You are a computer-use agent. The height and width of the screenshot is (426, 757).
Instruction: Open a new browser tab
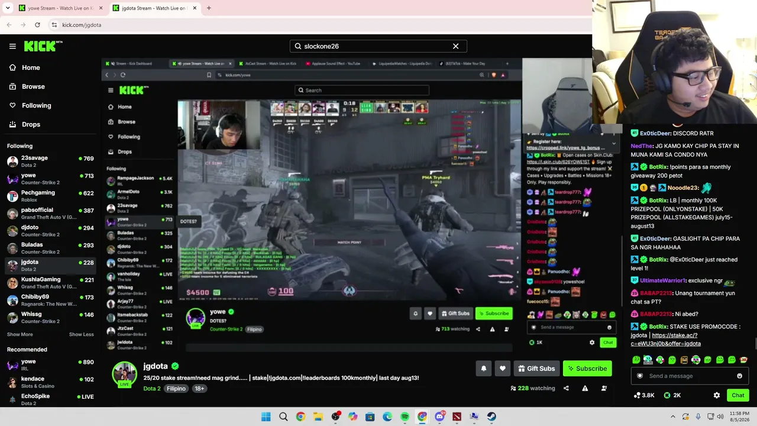209,8
